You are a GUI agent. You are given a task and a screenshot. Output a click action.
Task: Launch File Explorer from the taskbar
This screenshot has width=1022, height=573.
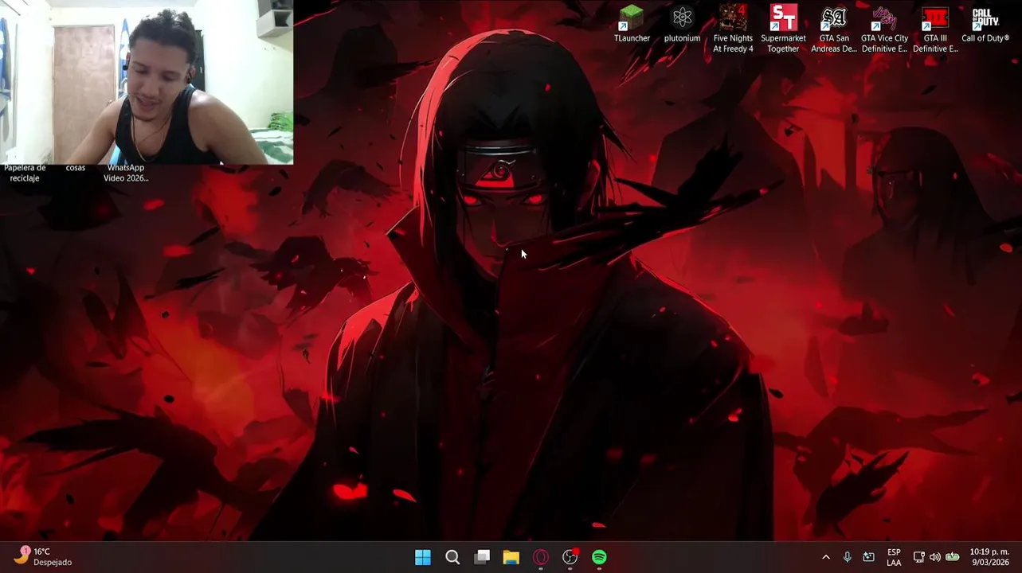pos(511,557)
